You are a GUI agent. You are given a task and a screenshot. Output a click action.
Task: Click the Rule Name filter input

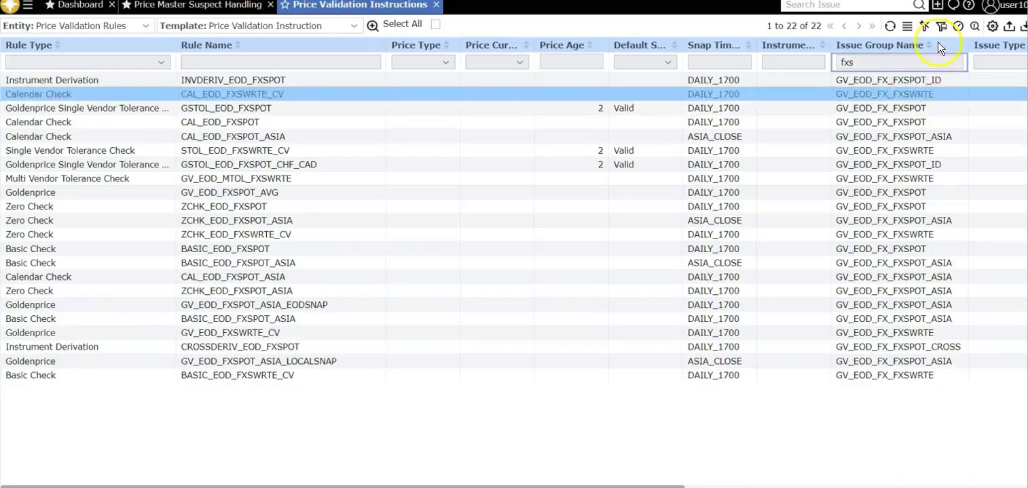tap(280, 62)
